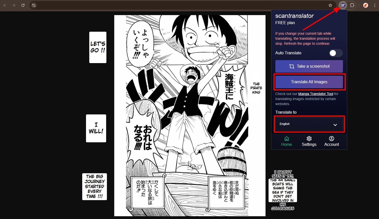Click the Translate to label
379x219 pixels.
click(286, 112)
